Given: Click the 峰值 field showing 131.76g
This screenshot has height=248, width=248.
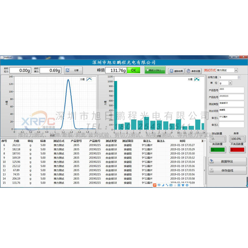Looking at the screenshot, I should (116, 70).
